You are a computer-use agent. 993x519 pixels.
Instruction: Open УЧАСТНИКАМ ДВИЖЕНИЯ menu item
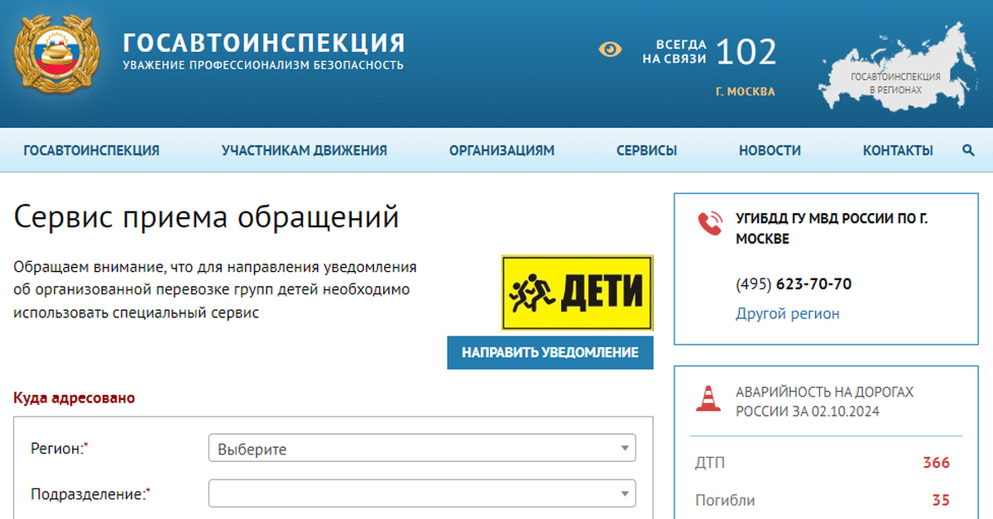pos(305,150)
